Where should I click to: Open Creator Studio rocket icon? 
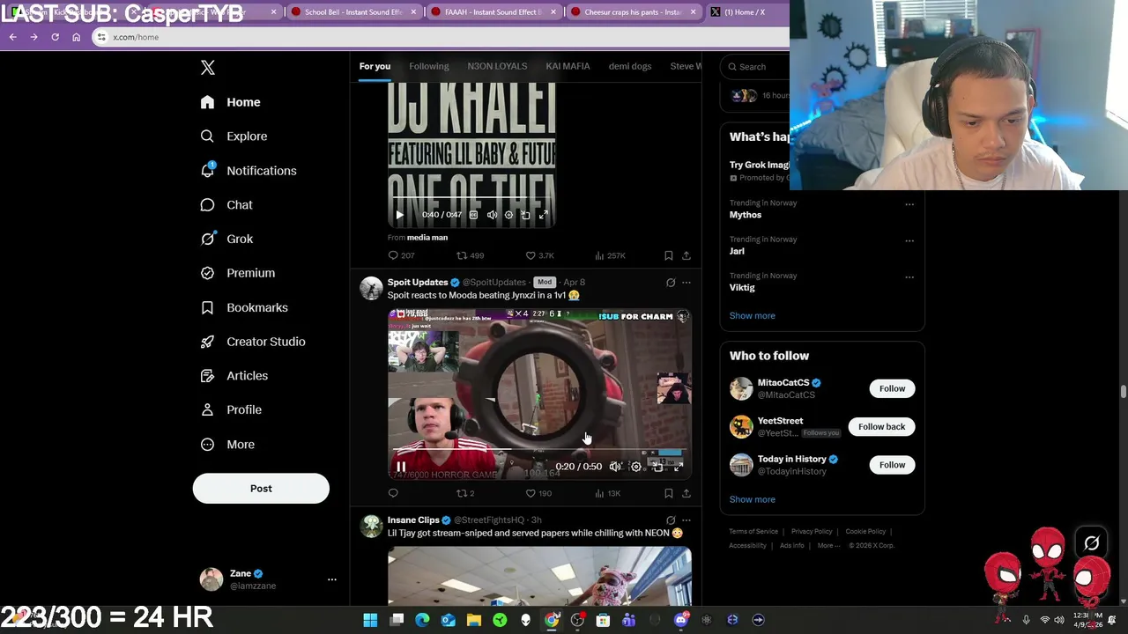tap(207, 342)
